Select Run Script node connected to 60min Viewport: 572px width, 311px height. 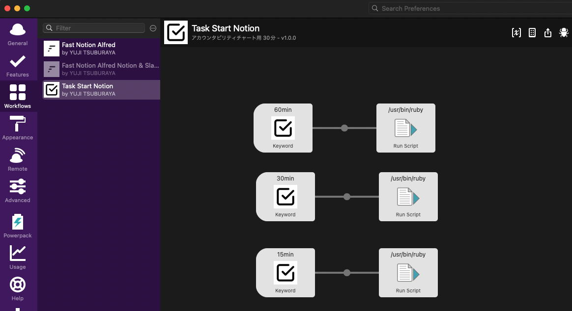coord(405,128)
